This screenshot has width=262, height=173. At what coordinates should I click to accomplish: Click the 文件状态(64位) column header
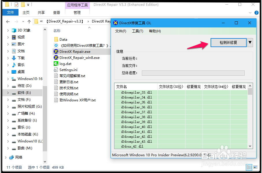216,87
